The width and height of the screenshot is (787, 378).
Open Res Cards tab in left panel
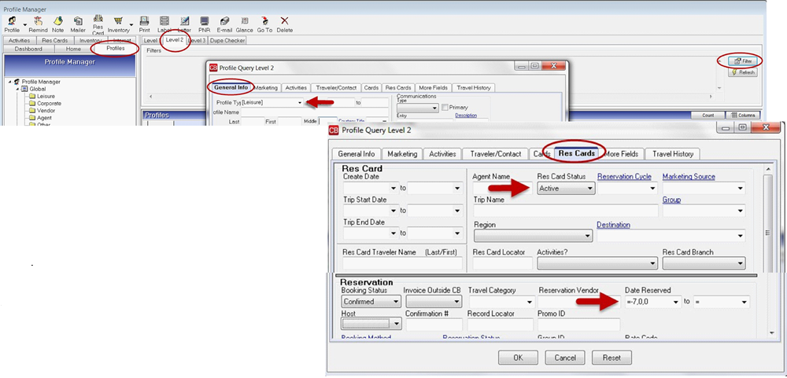click(55, 41)
